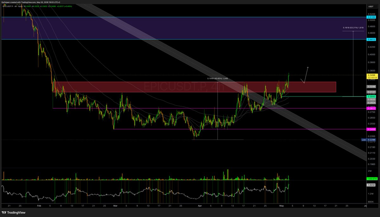The image size is (380, 217).
Task: Click the Feb label on the time axis
Action: 39,206
